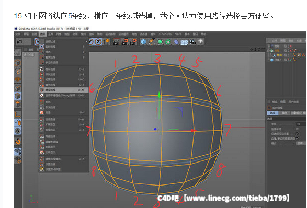The height and width of the screenshot is (208, 307).
Task: Open Object Manager 文件 menu
Action: (275, 41)
